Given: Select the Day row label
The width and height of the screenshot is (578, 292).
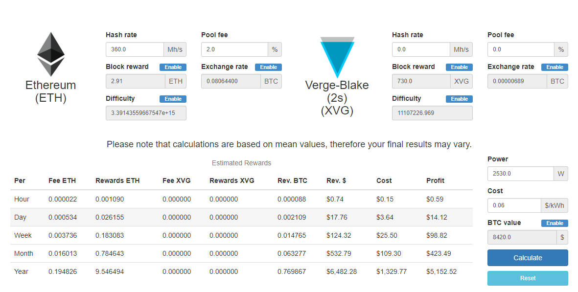Looking at the screenshot, I should tap(20, 217).
